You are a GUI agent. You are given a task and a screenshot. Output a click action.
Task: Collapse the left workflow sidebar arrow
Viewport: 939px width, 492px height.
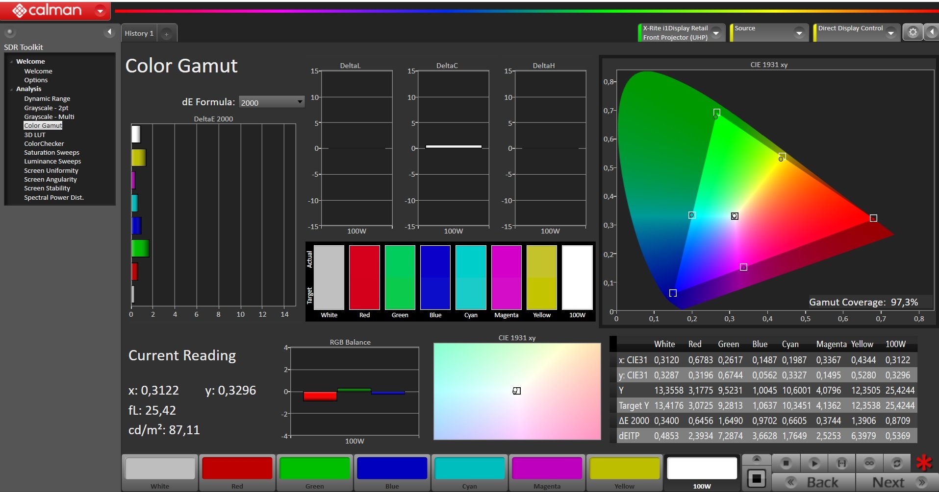point(109,32)
